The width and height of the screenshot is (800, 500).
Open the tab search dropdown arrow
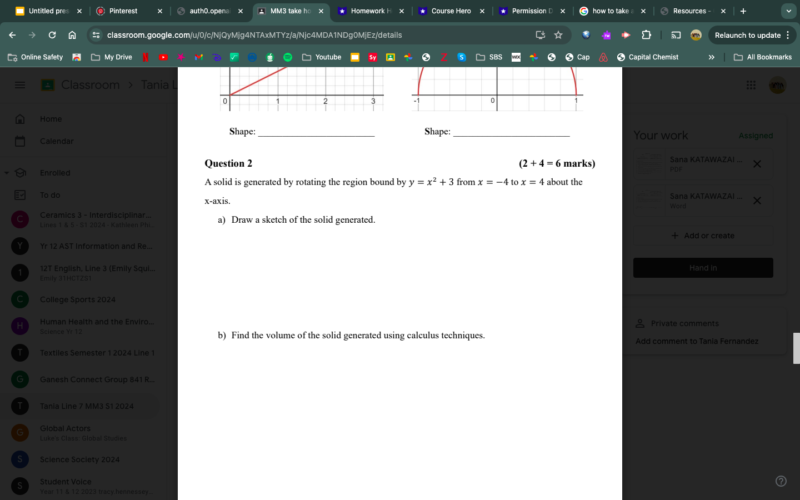pyautogui.click(x=788, y=11)
